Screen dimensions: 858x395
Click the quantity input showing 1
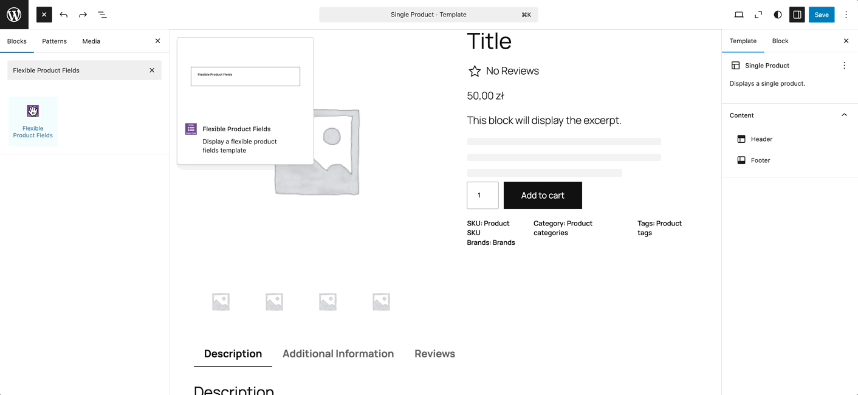(482, 195)
